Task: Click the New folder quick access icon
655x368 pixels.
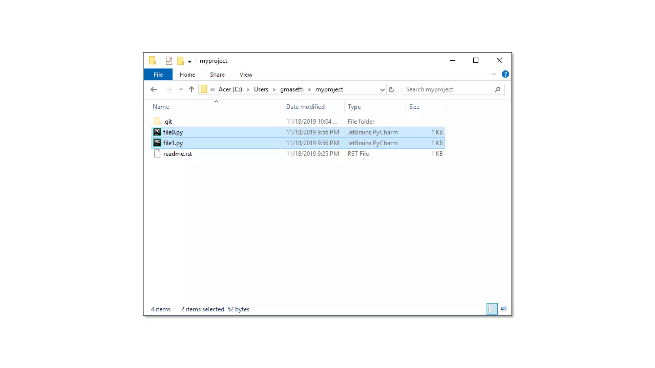Action: point(180,61)
